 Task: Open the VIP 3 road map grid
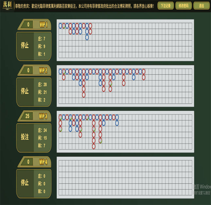[125, 132]
